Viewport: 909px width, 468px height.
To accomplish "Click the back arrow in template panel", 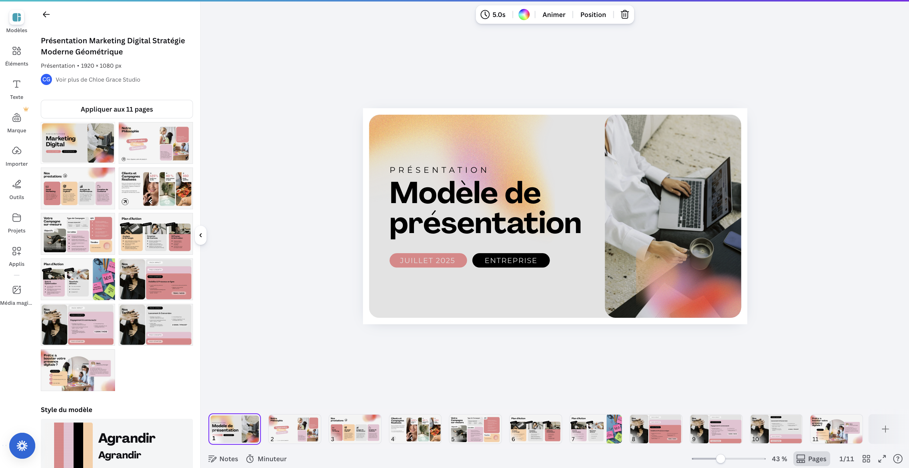I will coord(46,15).
